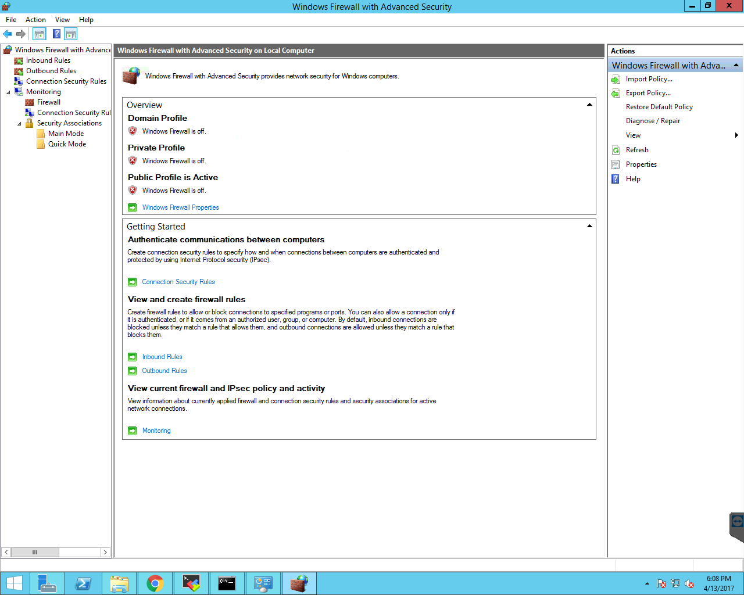Click the tree pane scrollbar right arrow
Image resolution: width=744 pixels, height=595 pixels.
pyautogui.click(x=105, y=552)
